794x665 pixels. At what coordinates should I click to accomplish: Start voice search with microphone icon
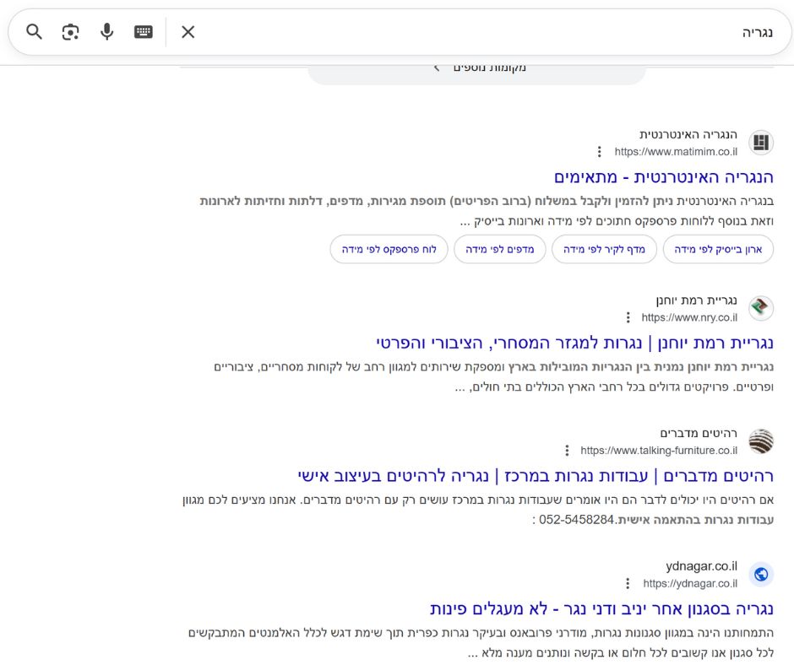[x=106, y=32]
